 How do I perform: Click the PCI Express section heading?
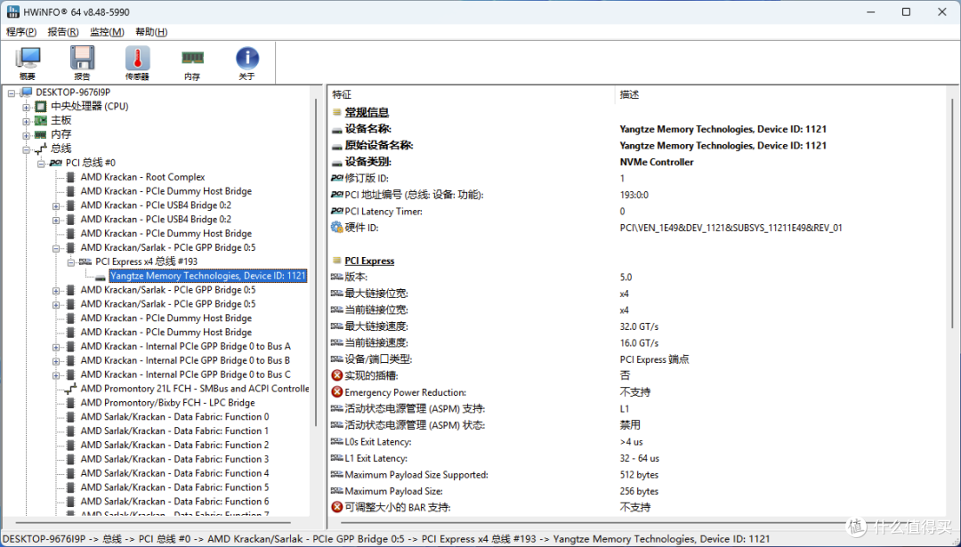[369, 261]
